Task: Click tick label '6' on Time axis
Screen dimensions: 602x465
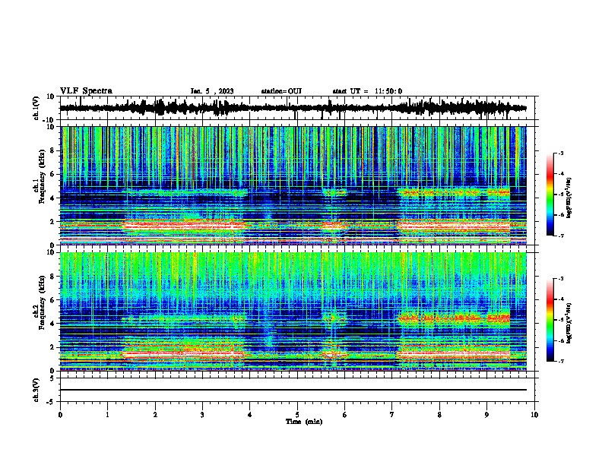Action: click(345, 415)
